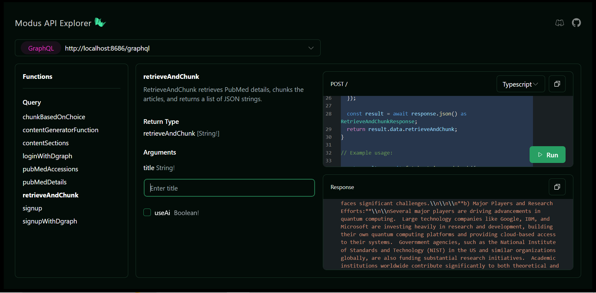
Task: Select contentGeneratorFunction in the list
Action: tap(61, 130)
